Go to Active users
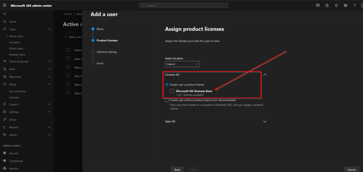This screenshot has height=172, width=363. 16,36
